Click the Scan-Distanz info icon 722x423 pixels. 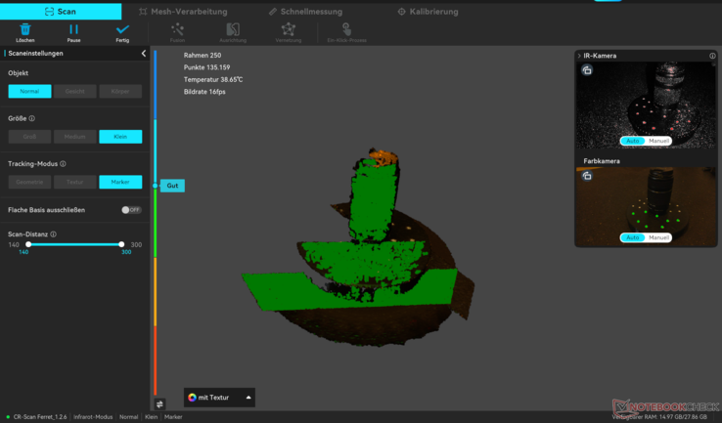(54, 234)
